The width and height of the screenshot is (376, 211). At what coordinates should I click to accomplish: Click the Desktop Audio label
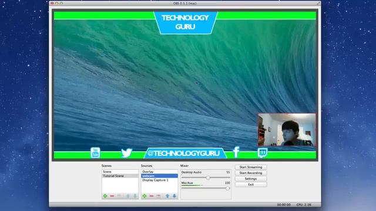point(192,172)
